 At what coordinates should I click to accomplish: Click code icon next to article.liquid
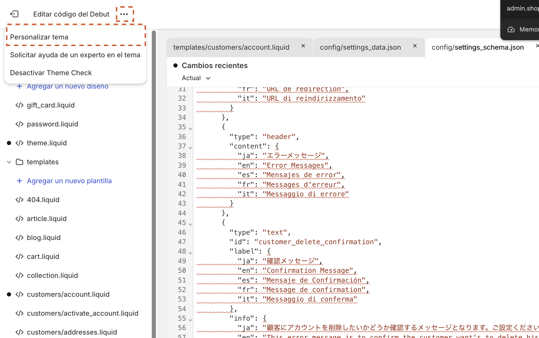[19, 219]
